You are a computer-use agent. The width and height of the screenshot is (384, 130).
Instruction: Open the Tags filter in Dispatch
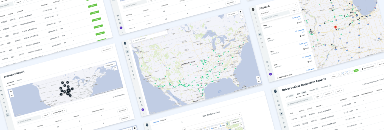[294, 10]
